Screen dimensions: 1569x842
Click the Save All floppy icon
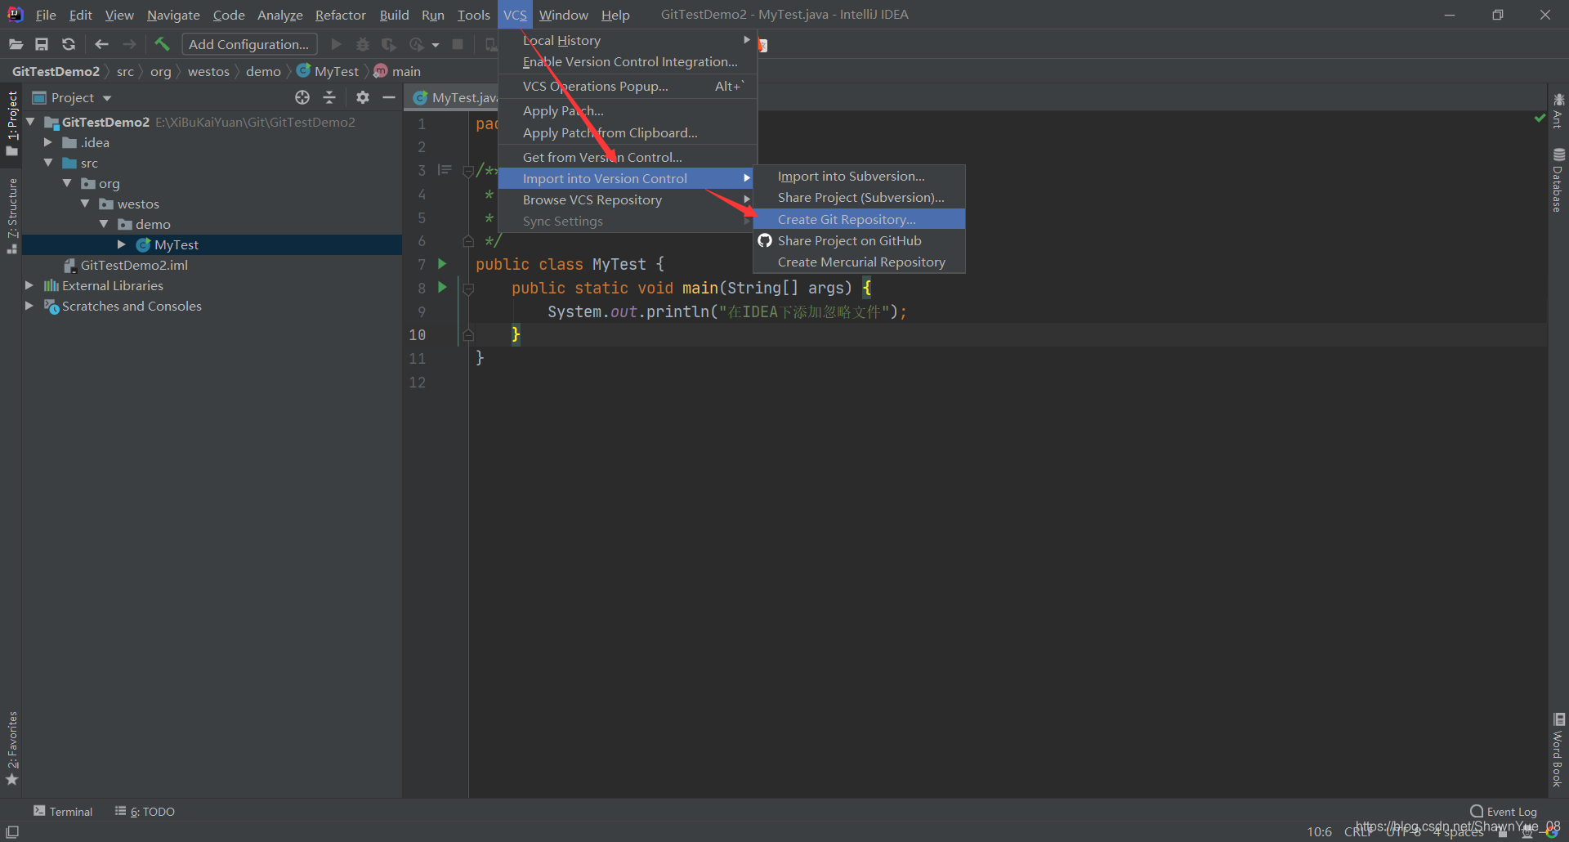click(x=42, y=44)
